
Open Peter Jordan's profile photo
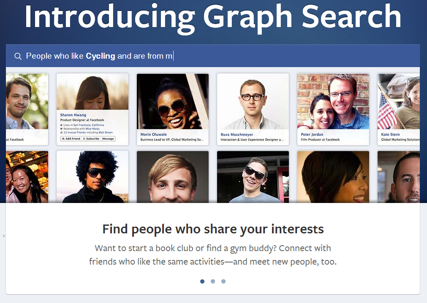(333, 101)
